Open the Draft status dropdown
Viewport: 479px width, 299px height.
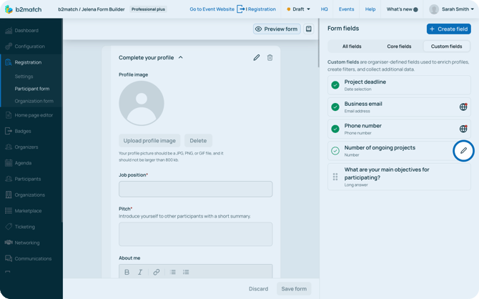tap(298, 9)
